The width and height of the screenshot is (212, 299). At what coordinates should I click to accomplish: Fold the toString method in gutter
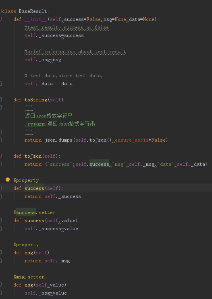click(1, 100)
